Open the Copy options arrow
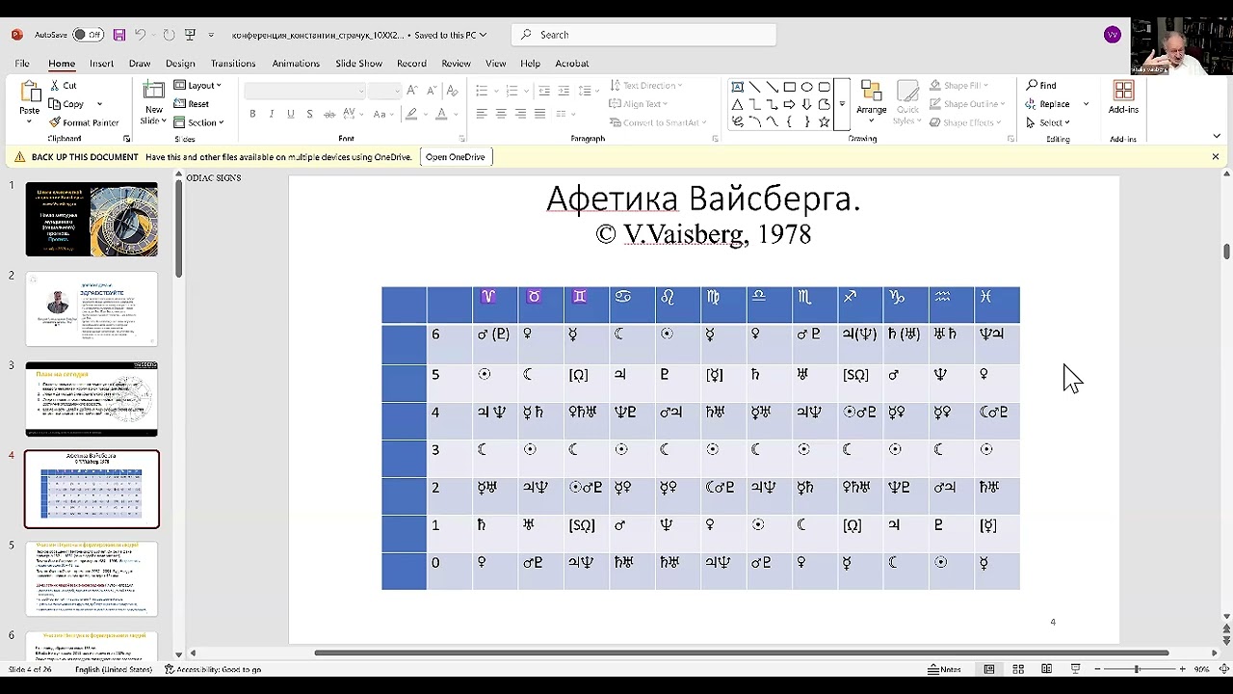 point(99,104)
